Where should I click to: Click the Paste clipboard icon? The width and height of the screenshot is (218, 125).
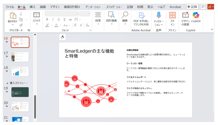(13, 15)
